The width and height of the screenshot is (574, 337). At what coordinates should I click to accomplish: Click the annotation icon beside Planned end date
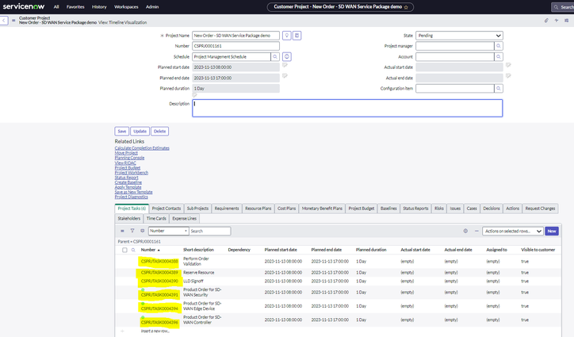(x=285, y=76)
